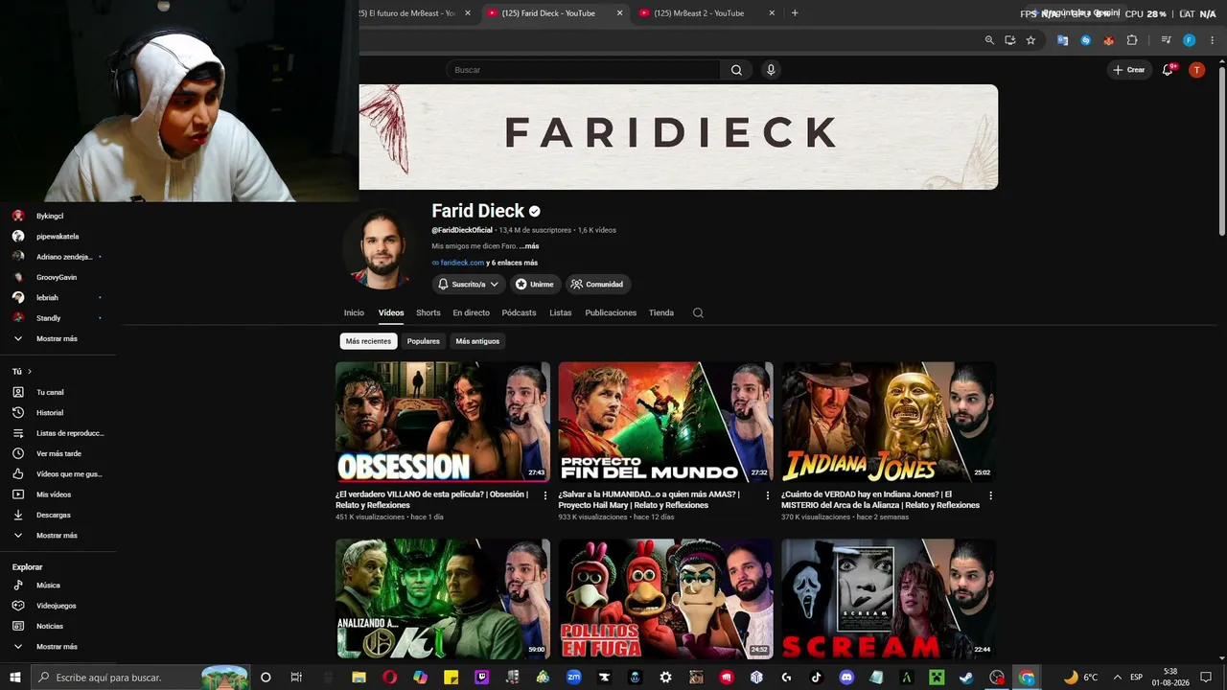Screen dimensions: 1227x690
Task: Open Ver más tarde in sidebar
Action: (58, 453)
